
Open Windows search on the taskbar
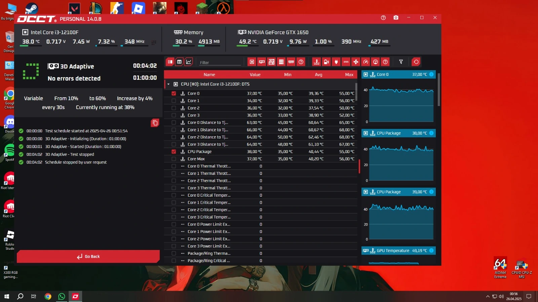coord(20,296)
